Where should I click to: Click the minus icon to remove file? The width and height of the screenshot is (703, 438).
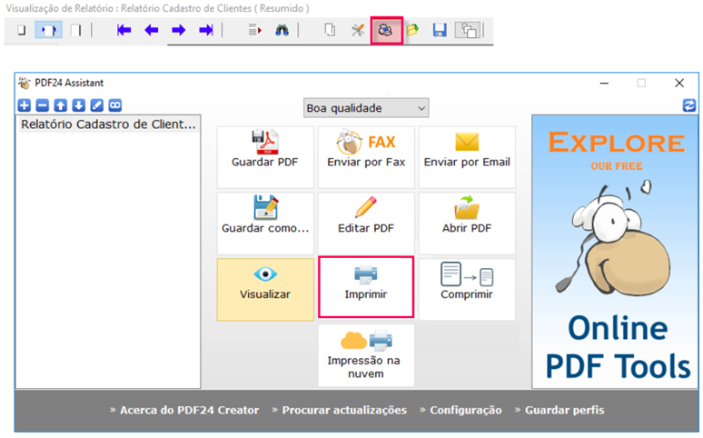tap(43, 105)
